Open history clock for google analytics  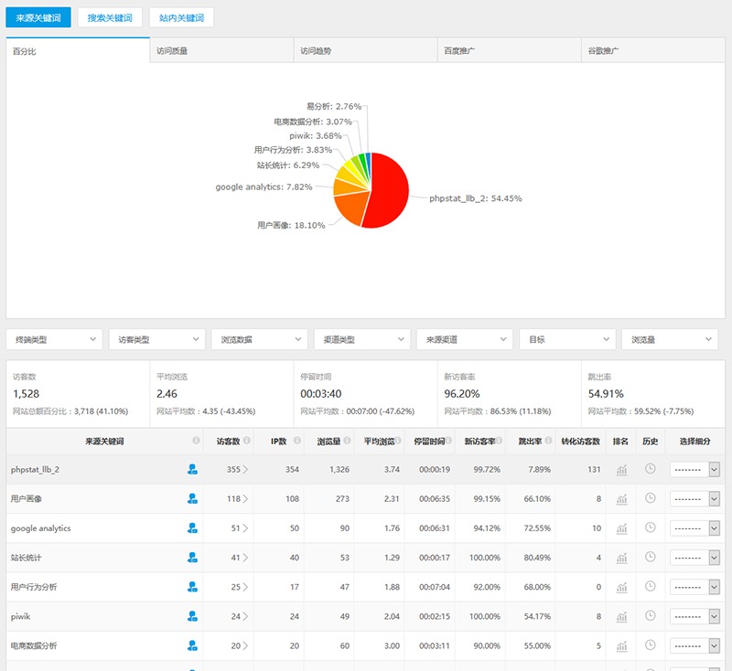(650, 527)
